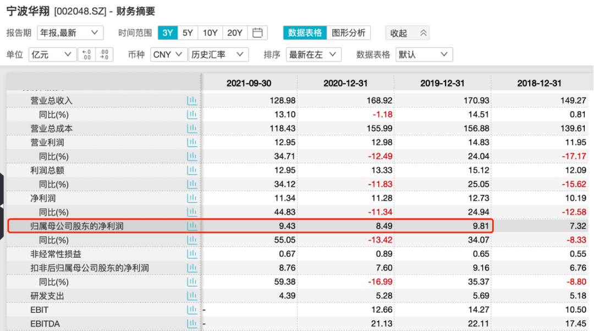Open chart icon for 营业总成本 row
Image resolution: width=594 pixels, height=331 pixels.
(192, 128)
